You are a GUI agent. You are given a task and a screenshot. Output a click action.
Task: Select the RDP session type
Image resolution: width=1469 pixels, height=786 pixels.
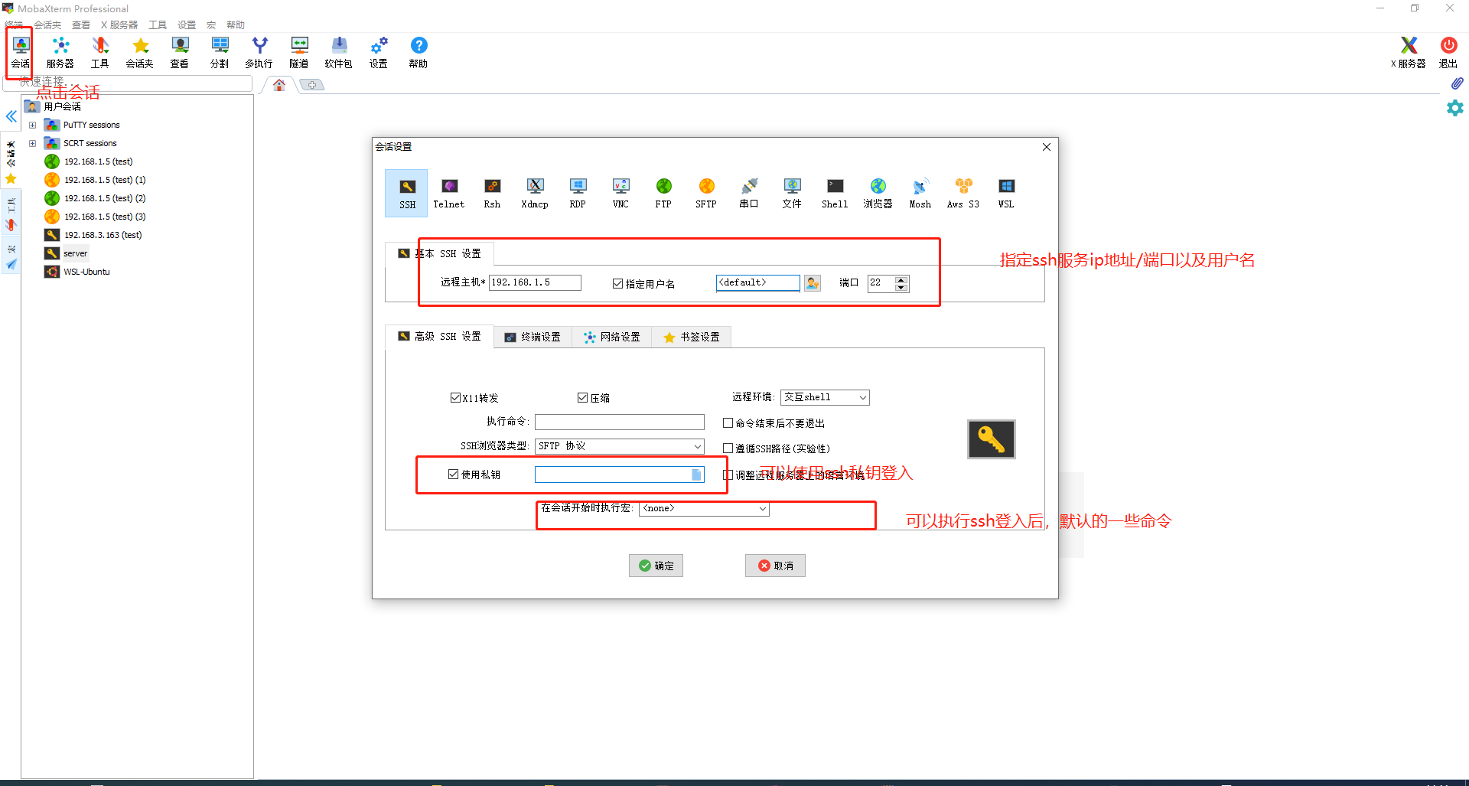(x=578, y=193)
